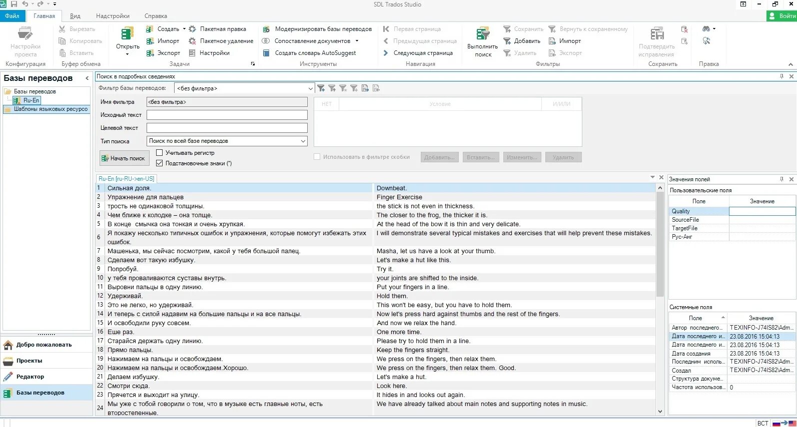
Task: Switch to Справка ribbon tab
Action: [156, 16]
